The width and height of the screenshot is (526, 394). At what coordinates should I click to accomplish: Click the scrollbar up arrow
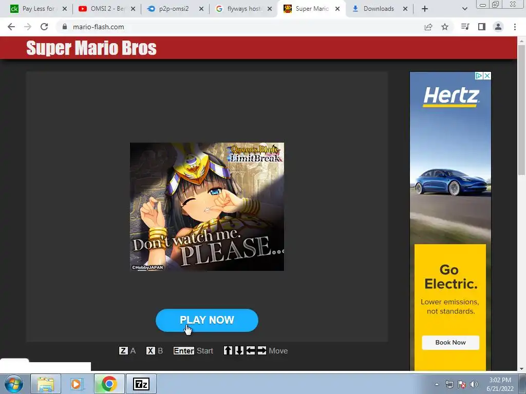pyautogui.click(x=521, y=41)
